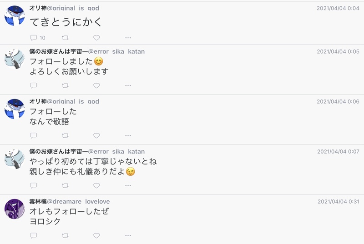Screen dimensions: 364x244
Task: Retweet the てきとうにかく post
Action: (65, 38)
